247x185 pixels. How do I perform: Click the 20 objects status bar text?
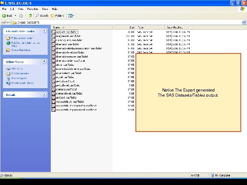6,175
